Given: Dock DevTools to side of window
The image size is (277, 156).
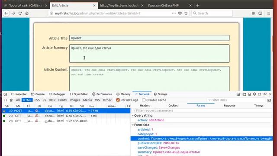Looking at the screenshot, I should (260, 94).
